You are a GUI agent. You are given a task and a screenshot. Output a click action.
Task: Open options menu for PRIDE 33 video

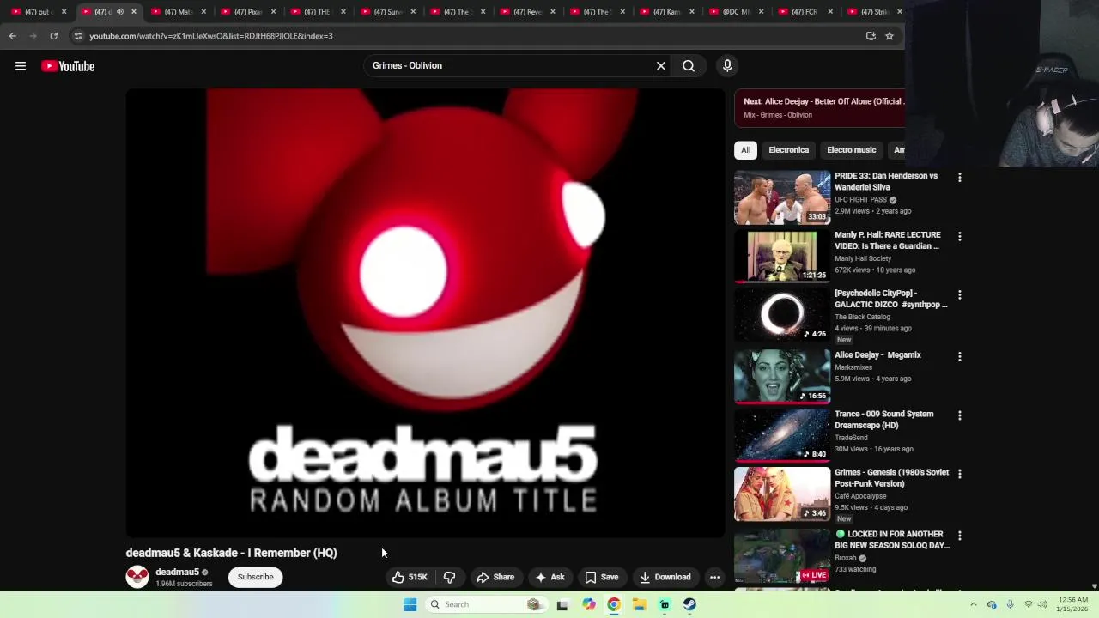[x=959, y=178]
